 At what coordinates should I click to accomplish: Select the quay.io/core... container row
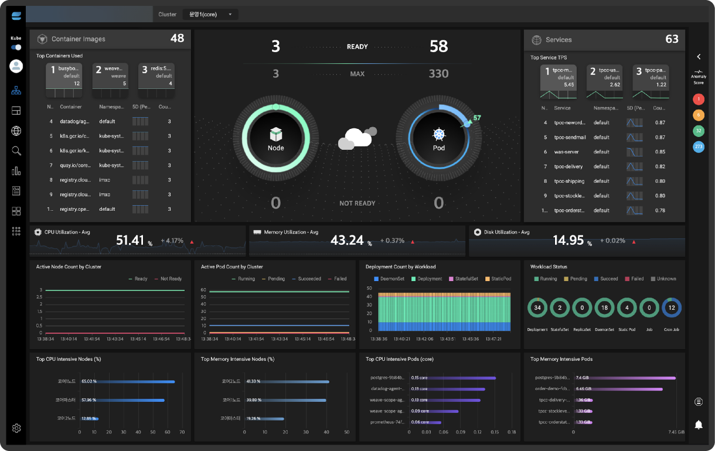[110, 165]
